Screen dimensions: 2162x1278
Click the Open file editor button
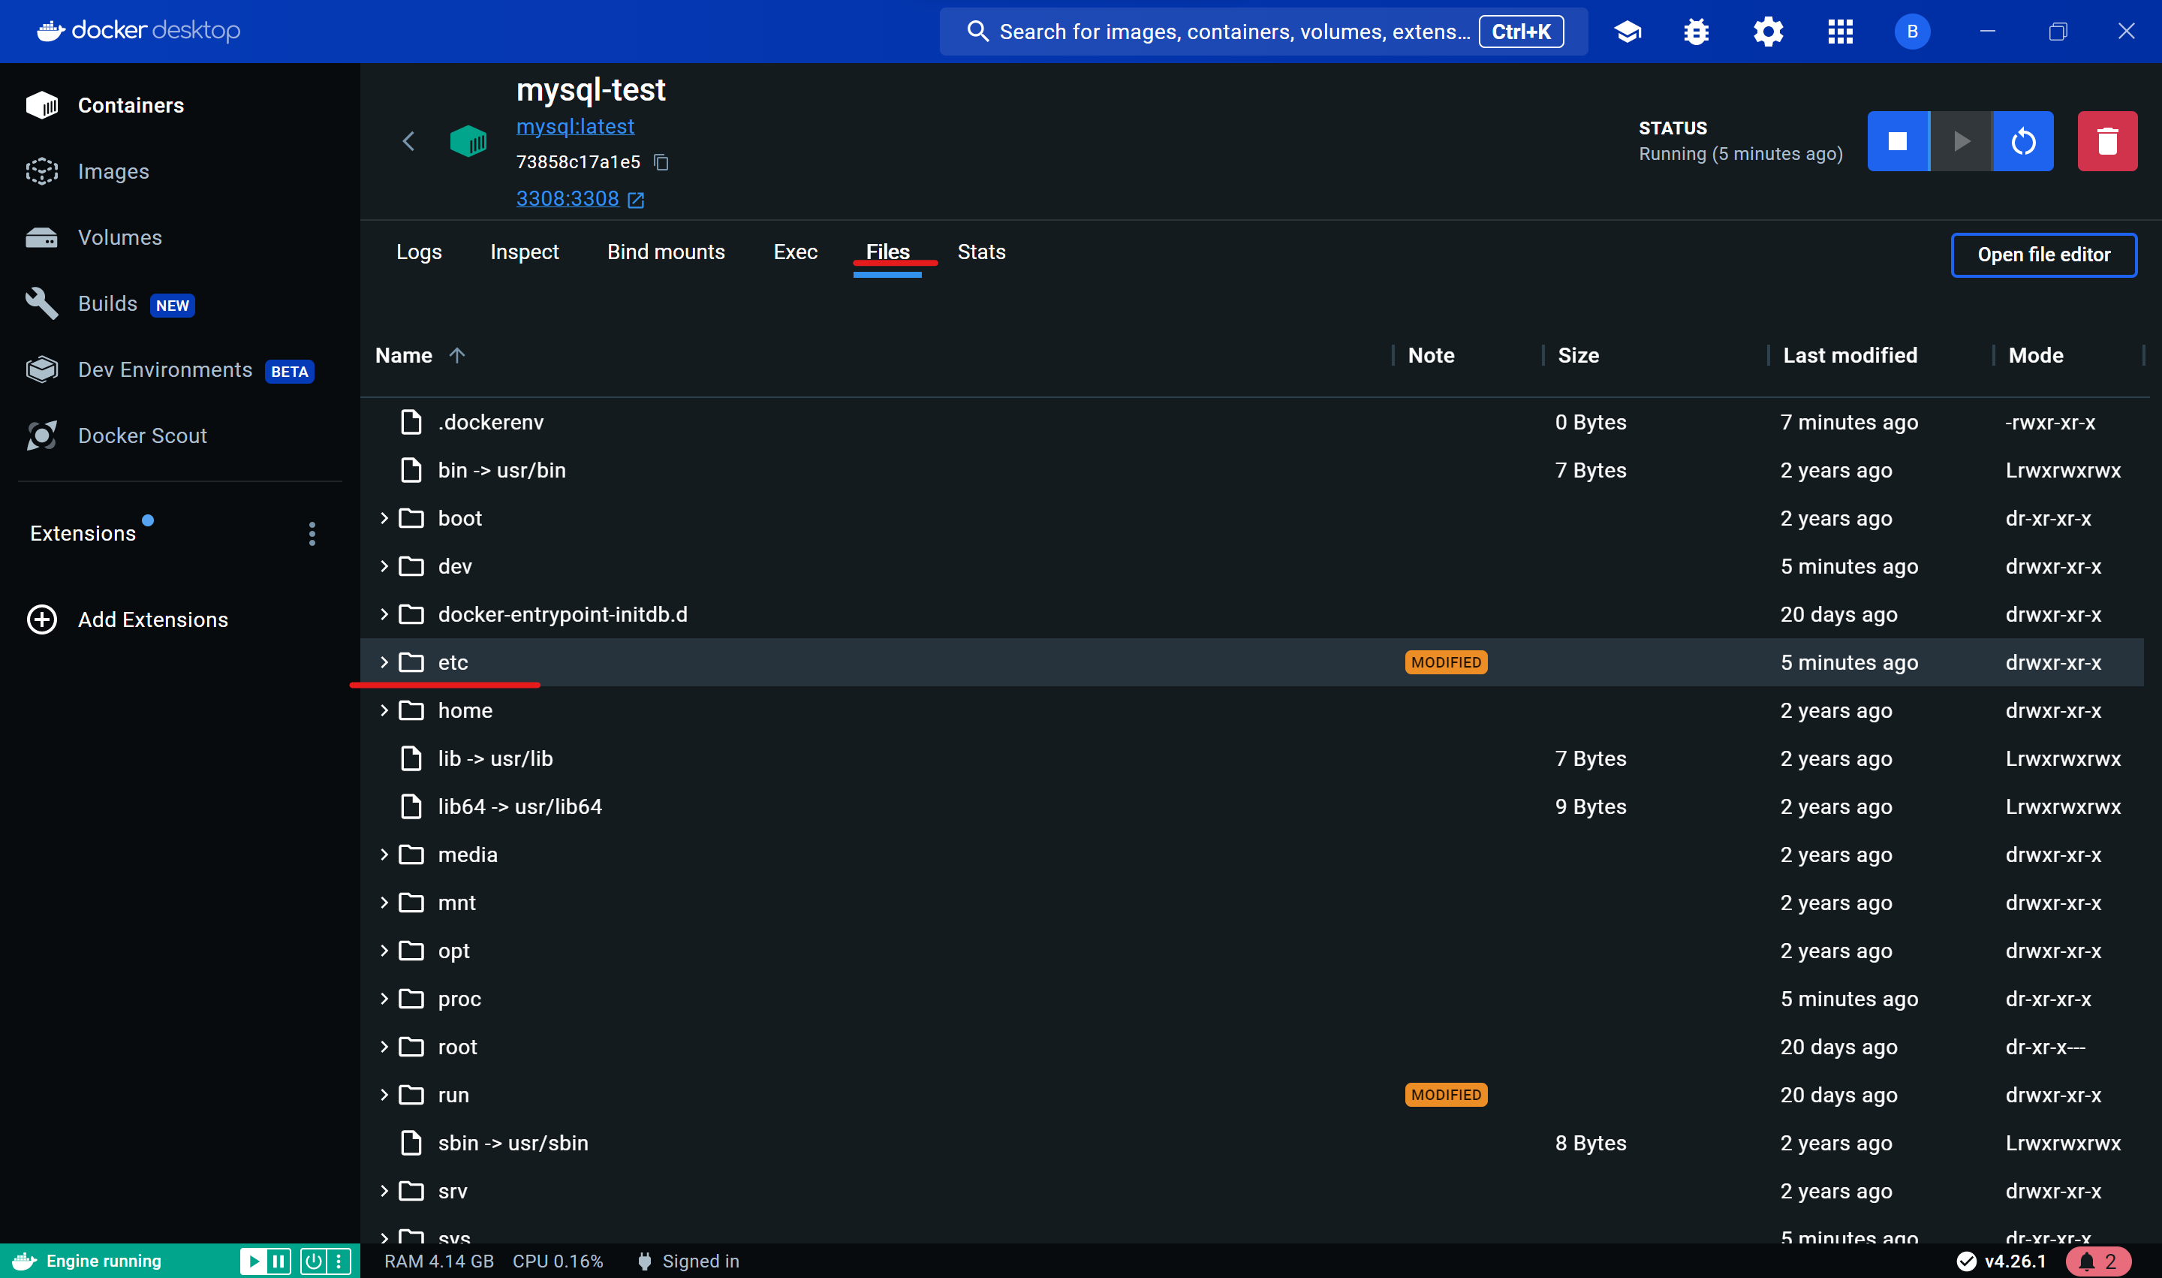2043,255
